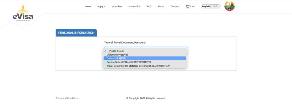The height and width of the screenshot is (112, 292).
Task: Go to the Home page
Action: [88, 7]
